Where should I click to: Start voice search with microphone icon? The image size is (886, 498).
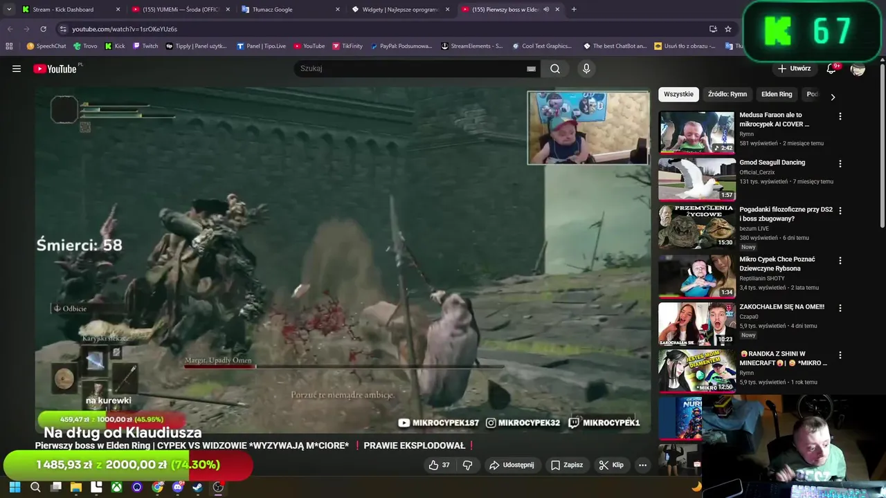(x=586, y=68)
